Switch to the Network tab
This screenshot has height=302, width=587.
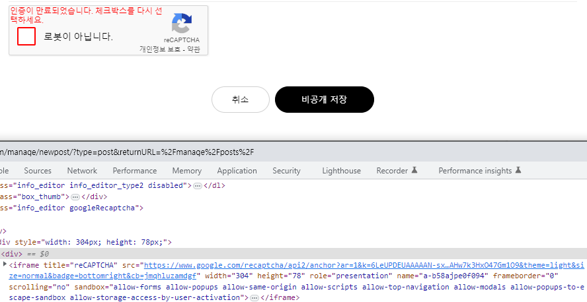tap(82, 171)
